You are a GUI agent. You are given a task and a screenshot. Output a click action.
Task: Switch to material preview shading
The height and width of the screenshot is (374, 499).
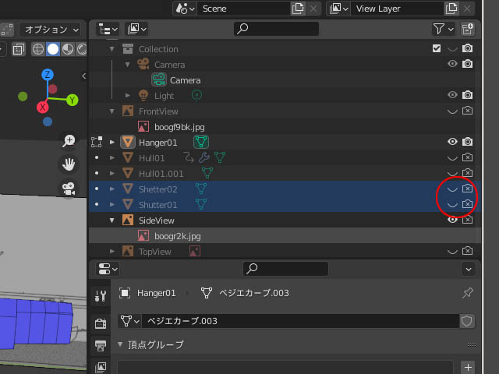68,49
